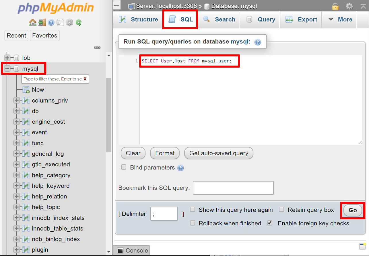Open phpMyAdmin documentation blue question icon
This screenshot has height=256, width=369.
tap(51, 22)
